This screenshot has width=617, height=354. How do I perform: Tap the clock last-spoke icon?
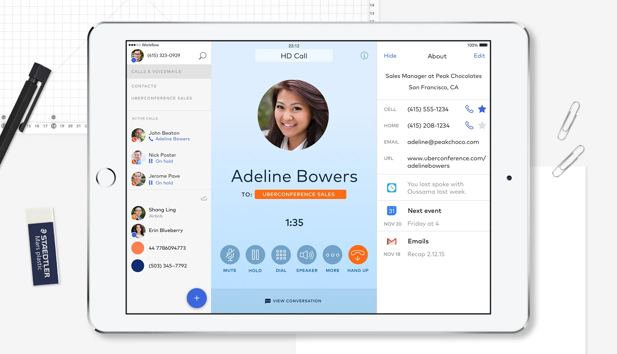(392, 187)
